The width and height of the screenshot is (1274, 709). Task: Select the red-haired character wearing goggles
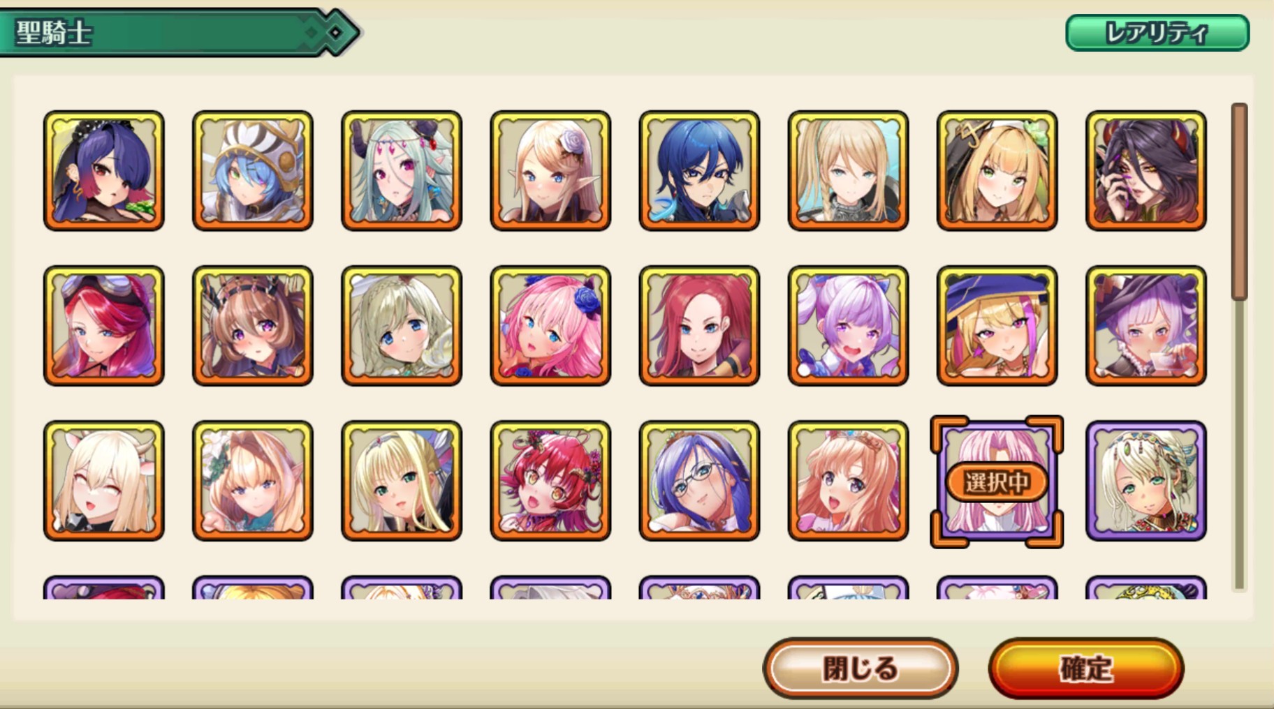click(104, 325)
